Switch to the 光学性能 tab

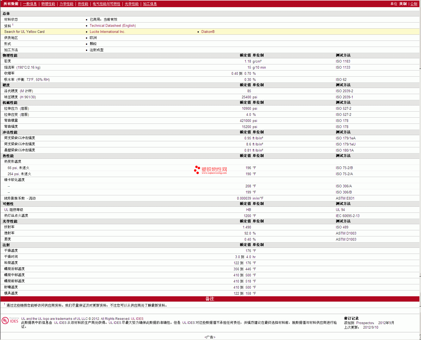coord(131,4)
